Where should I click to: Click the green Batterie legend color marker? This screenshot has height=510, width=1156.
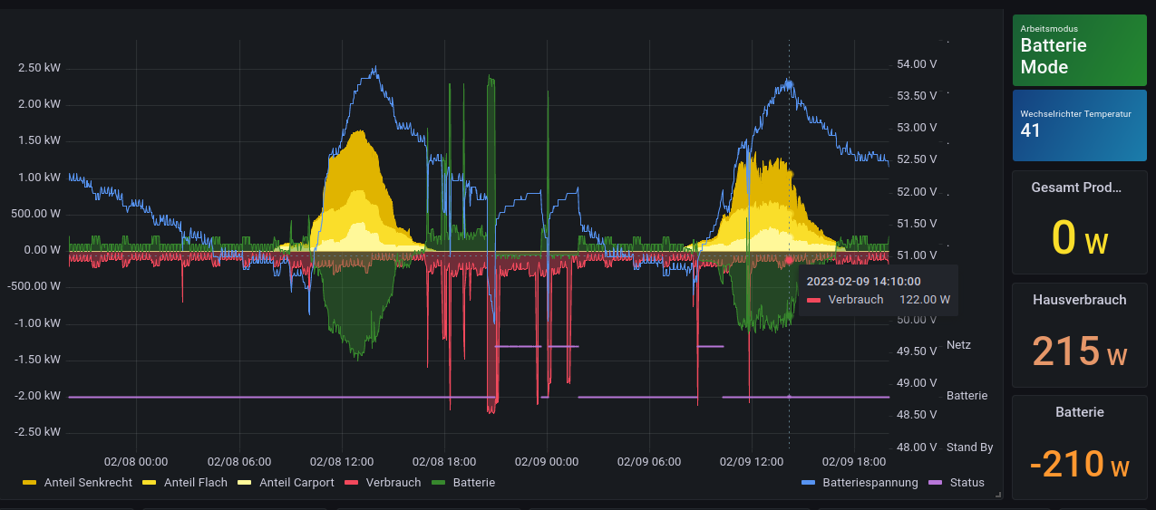click(439, 483)
